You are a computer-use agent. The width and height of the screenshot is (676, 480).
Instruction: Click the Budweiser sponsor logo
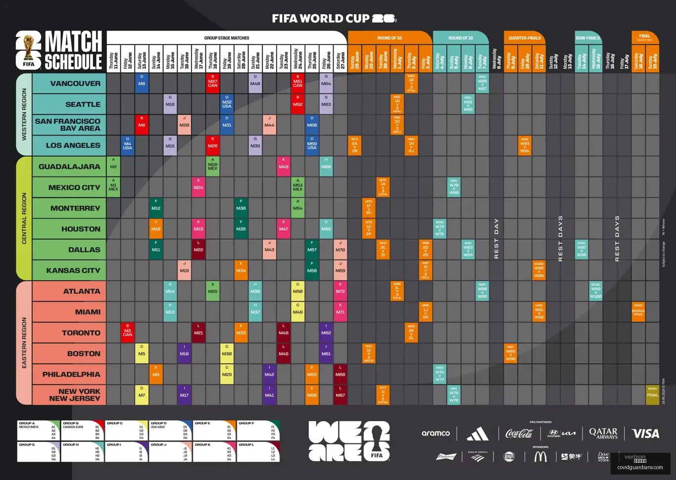(x=445, y=457)
